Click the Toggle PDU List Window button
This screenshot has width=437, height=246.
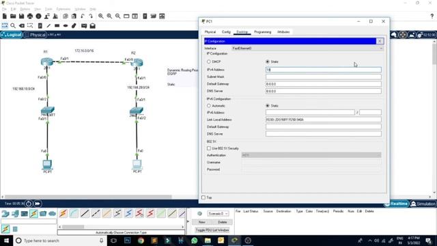pos(212,230)
